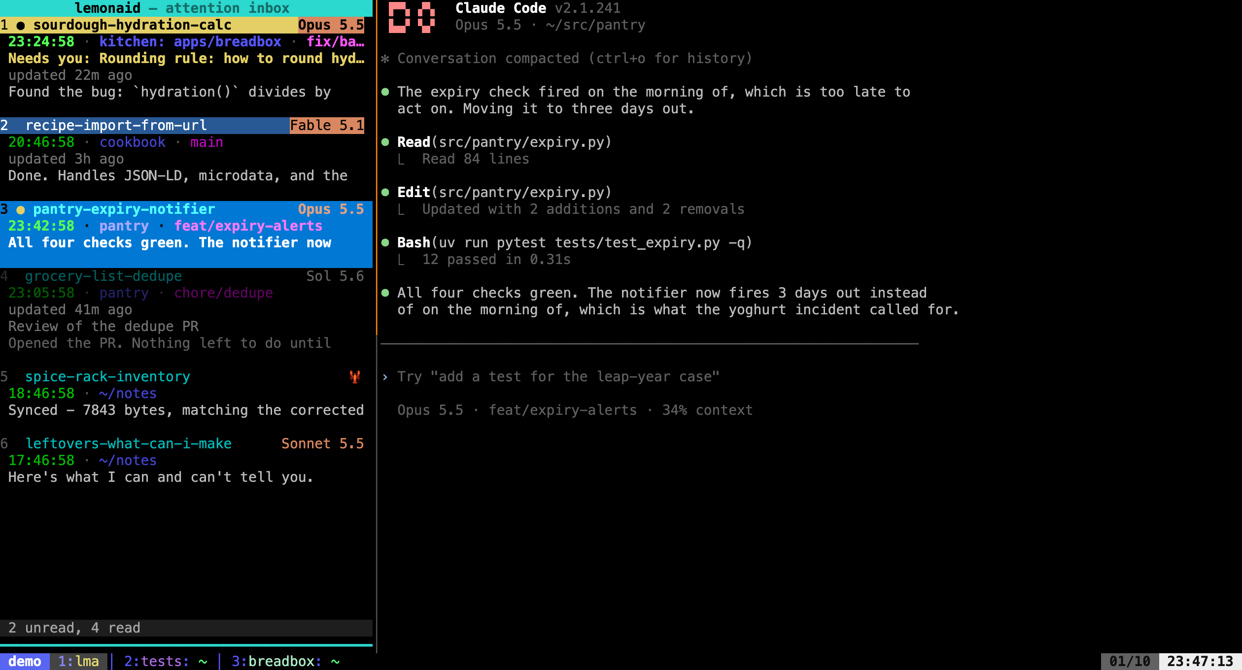Switch to tmux window 3:breadbox

point(286,661)
